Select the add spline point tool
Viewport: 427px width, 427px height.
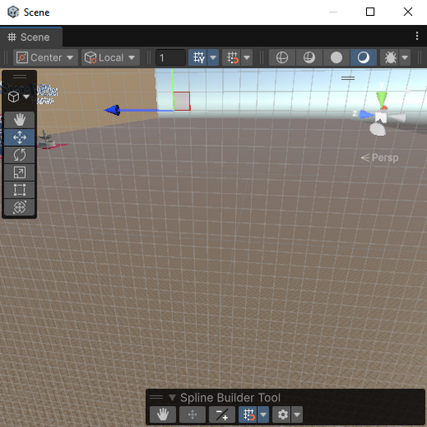tap(222, 414)
